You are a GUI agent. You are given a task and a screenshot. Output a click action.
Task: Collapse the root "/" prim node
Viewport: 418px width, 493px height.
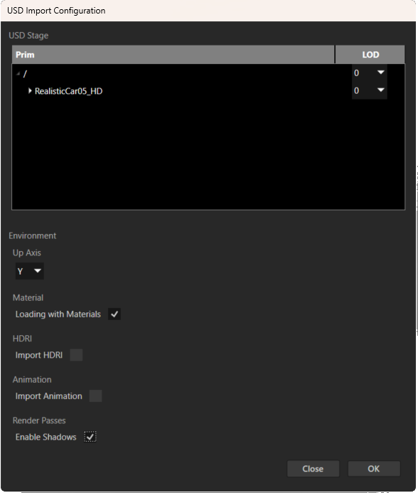tap(18, 73)
